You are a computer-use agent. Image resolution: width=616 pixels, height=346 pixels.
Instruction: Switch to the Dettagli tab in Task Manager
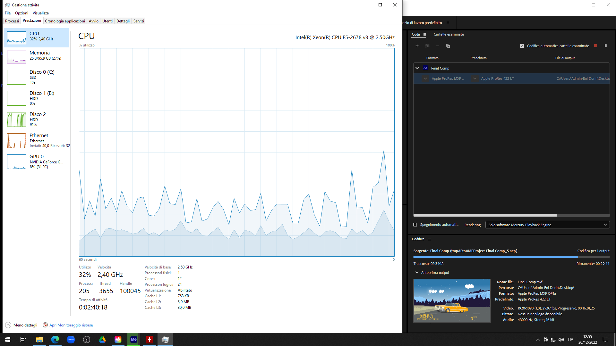123,21
